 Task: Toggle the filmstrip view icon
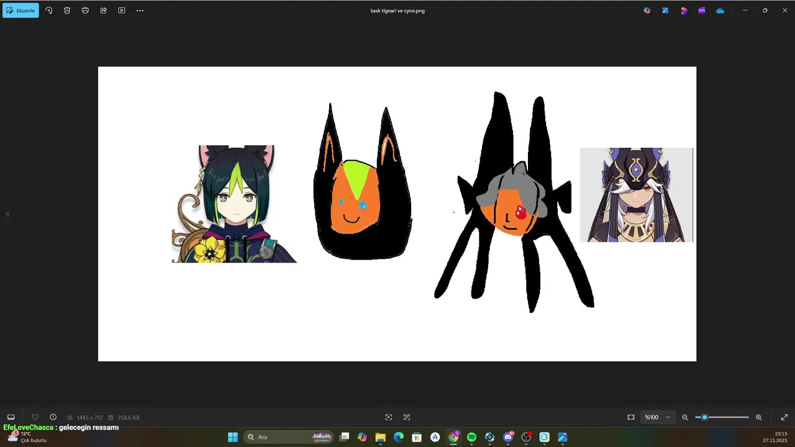click(x=11, y=417)
